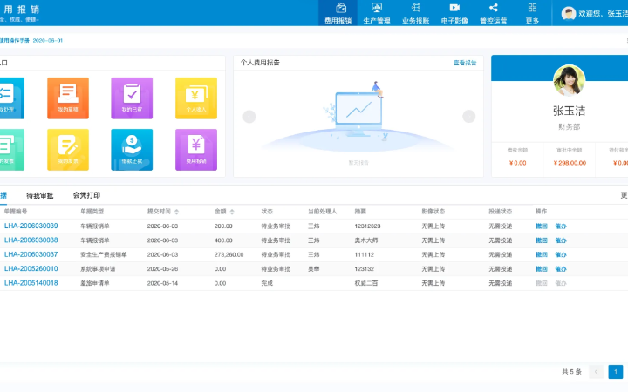
Task: Open the 电子影像 camera module
Action: (x=454, y=13)
